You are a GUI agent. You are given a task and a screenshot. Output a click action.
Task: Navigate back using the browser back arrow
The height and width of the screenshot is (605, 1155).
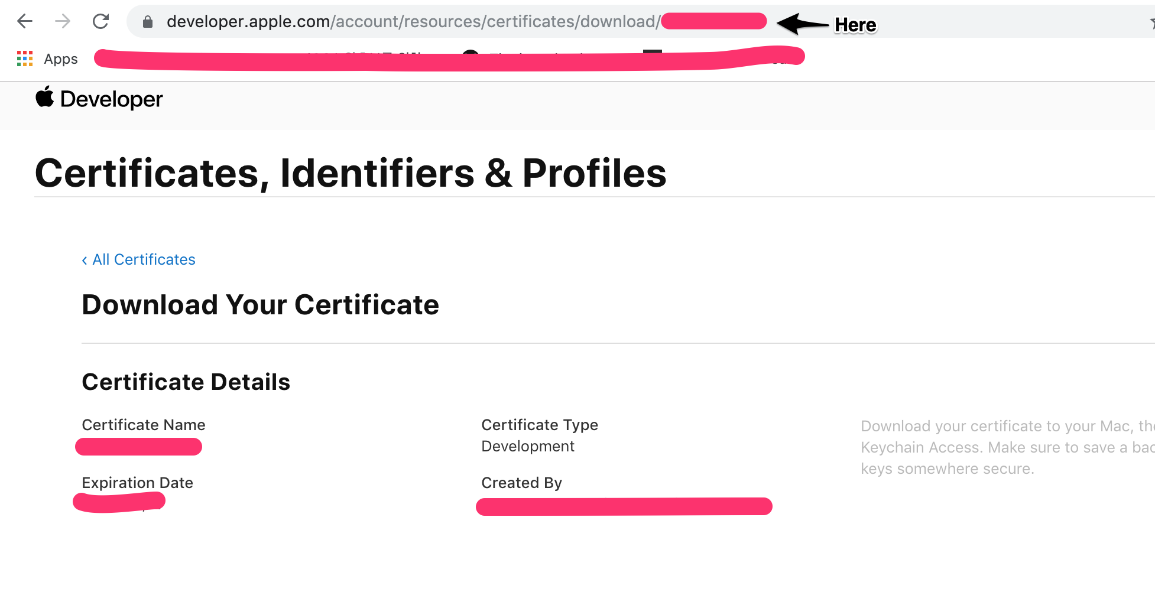pyautogui.click(x=24, y=21)
